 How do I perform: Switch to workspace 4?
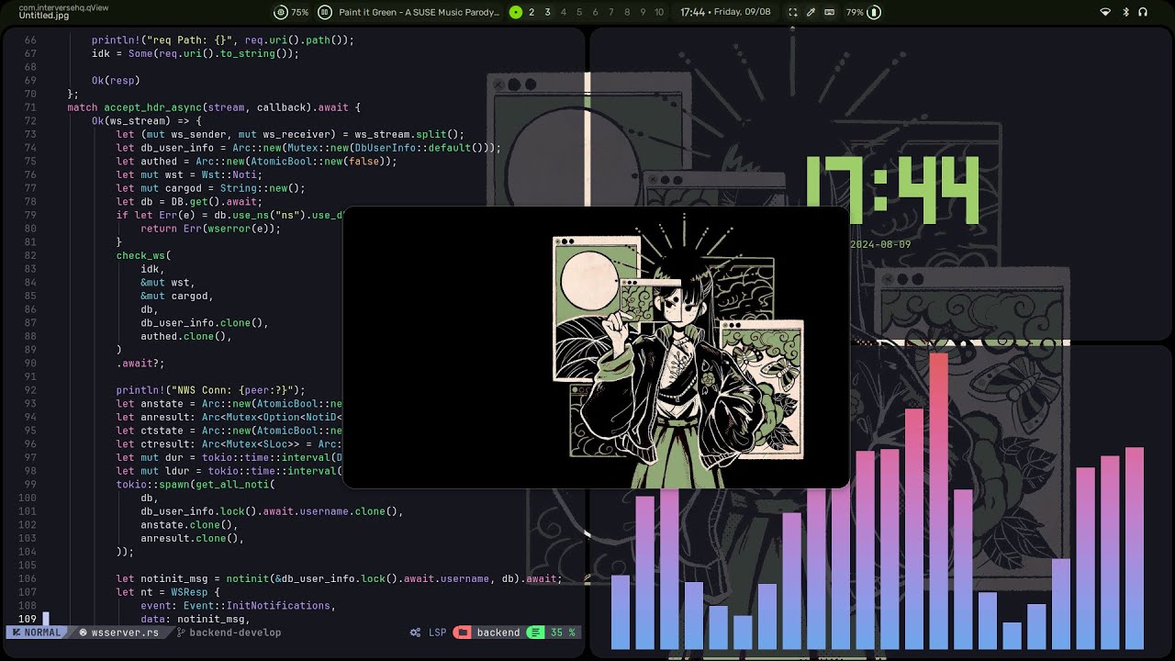(564, 12)
